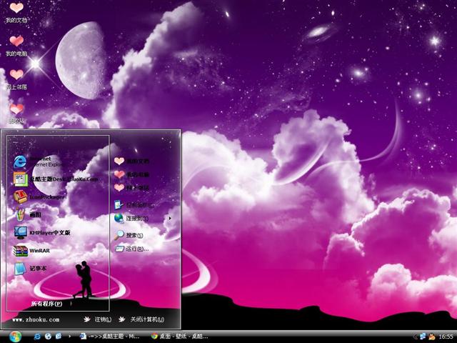Image resolution: width=457 pixels, height=343 pixels.
Task: Open the 我的电脑 heart icon on desktop
Action: coord(16,46)
